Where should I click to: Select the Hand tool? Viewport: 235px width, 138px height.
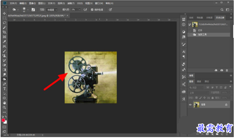(4, 103)
